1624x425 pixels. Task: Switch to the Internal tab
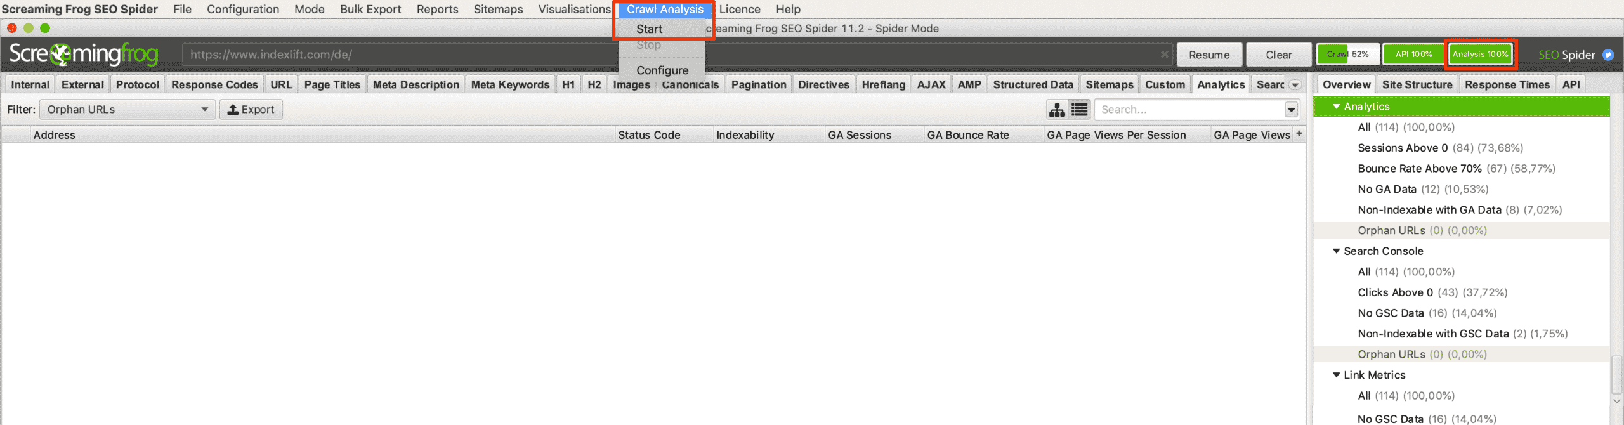tap(30, 85)
